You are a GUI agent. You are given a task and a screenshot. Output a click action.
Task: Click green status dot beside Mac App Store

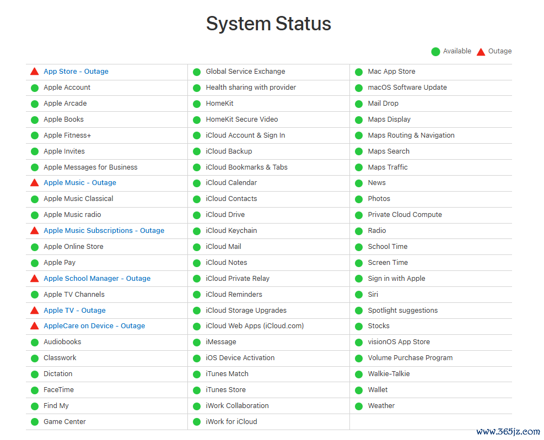click(359, 72)
